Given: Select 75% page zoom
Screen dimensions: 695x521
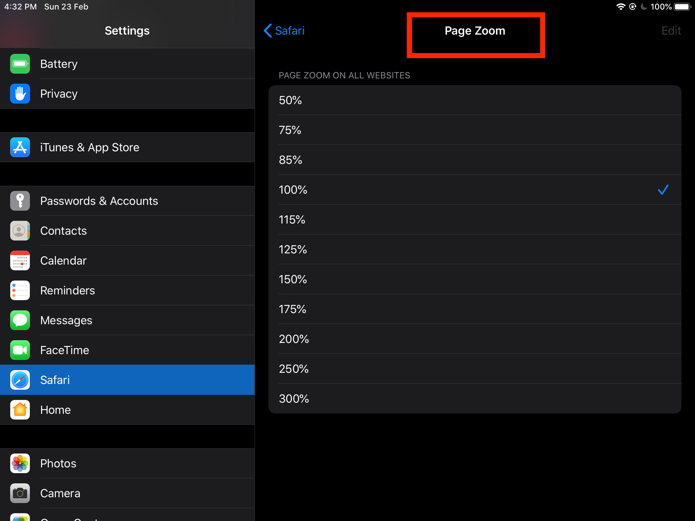Looking at the screenshot, I should 475,130.
